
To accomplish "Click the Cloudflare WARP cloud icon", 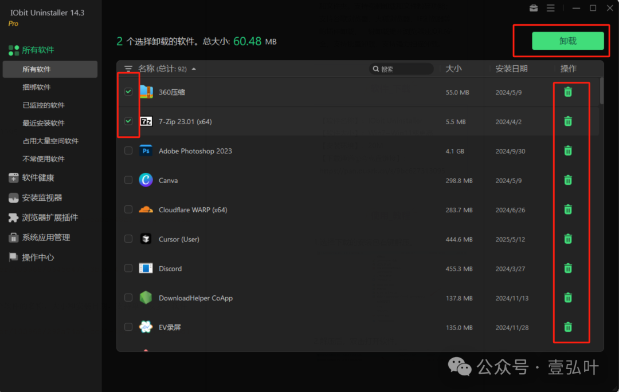I will (x=146, y=209).
